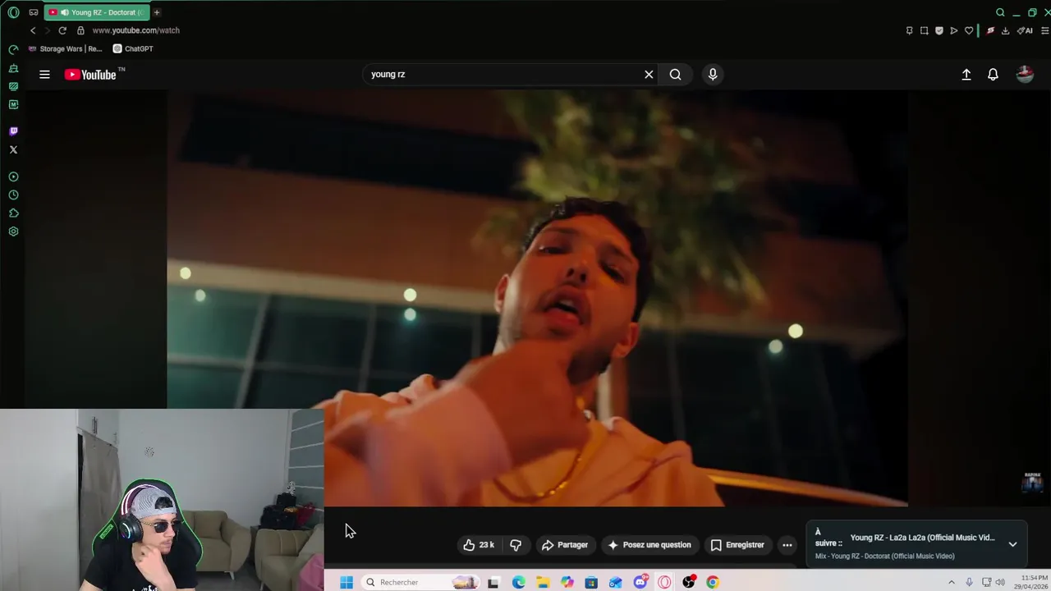1051x591 pixels.
Task: Open the Twitch sidebar panel
Action: (13, 131)
